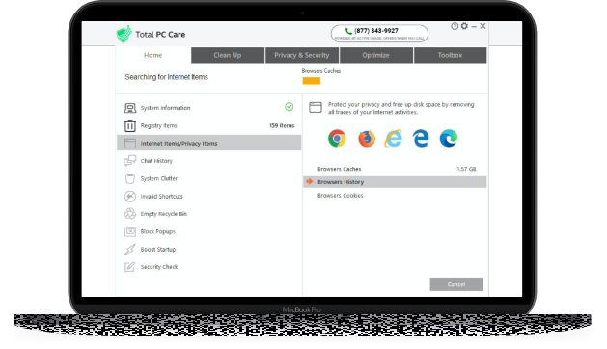Switch to the Clean Up tab
Viewport: 607px width, 349px height.
228,55
